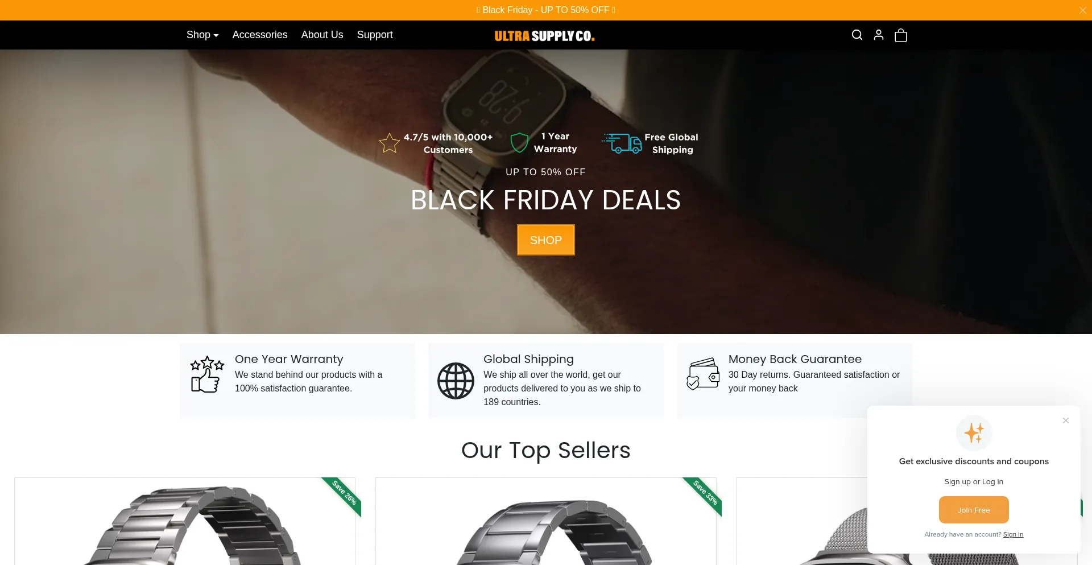Screen dimensions: 1092x565
Task: Close the exclusive discounts popup
Action: (x=1066, y=420)
